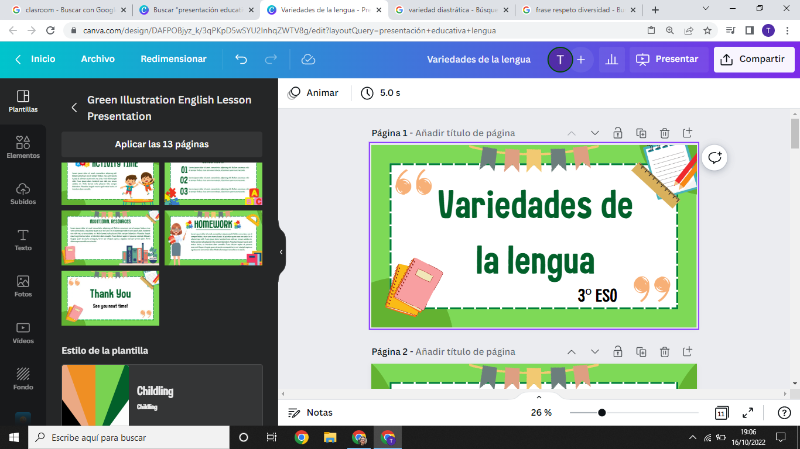Open the help question mark
Image resolution: width=800 pixels, height=449 pixels.
click(784, 413)
